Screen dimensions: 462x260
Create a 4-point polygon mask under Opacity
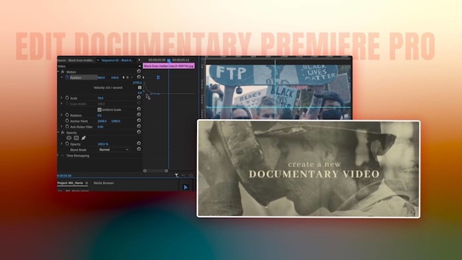(x=76, y=138)
